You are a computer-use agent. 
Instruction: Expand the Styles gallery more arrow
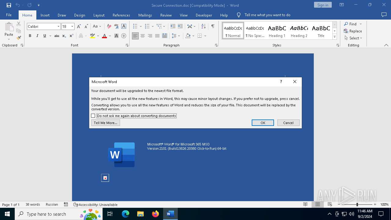coord(335,37)
